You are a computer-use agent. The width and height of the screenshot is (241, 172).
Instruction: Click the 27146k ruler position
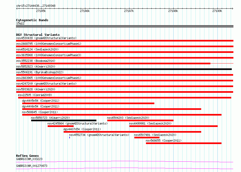tap(85, 11)
